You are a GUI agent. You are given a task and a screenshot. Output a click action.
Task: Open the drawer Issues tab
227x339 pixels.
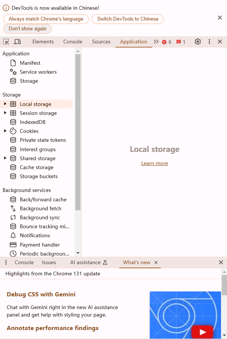point(49,262)
